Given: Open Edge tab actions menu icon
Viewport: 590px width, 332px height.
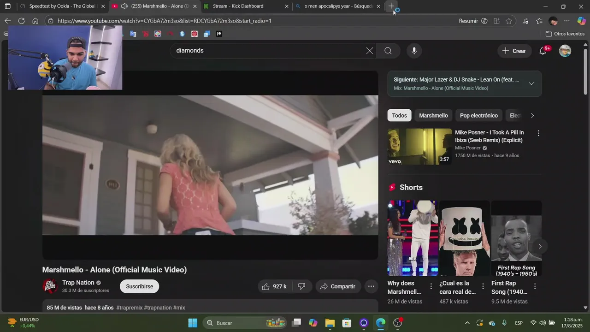Looking at the screenshot, I should coord(7,6).
